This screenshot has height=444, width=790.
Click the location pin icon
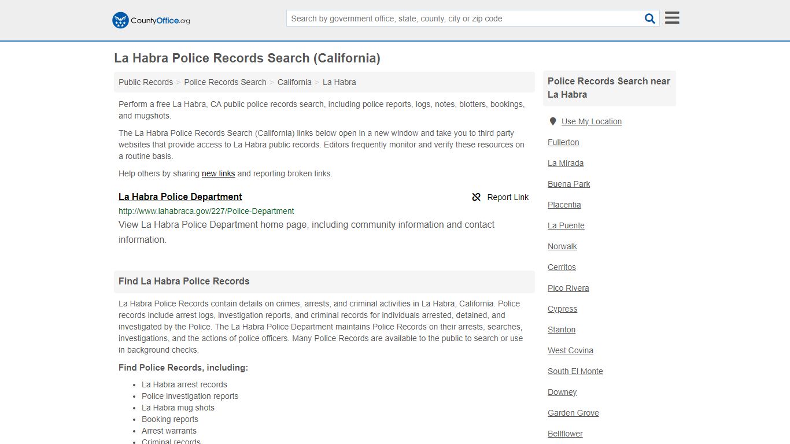(x=553, y=121)
